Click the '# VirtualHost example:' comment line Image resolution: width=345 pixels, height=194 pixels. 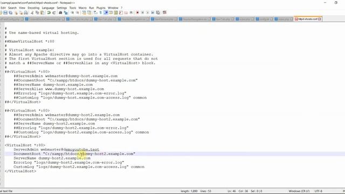(29, 50)
